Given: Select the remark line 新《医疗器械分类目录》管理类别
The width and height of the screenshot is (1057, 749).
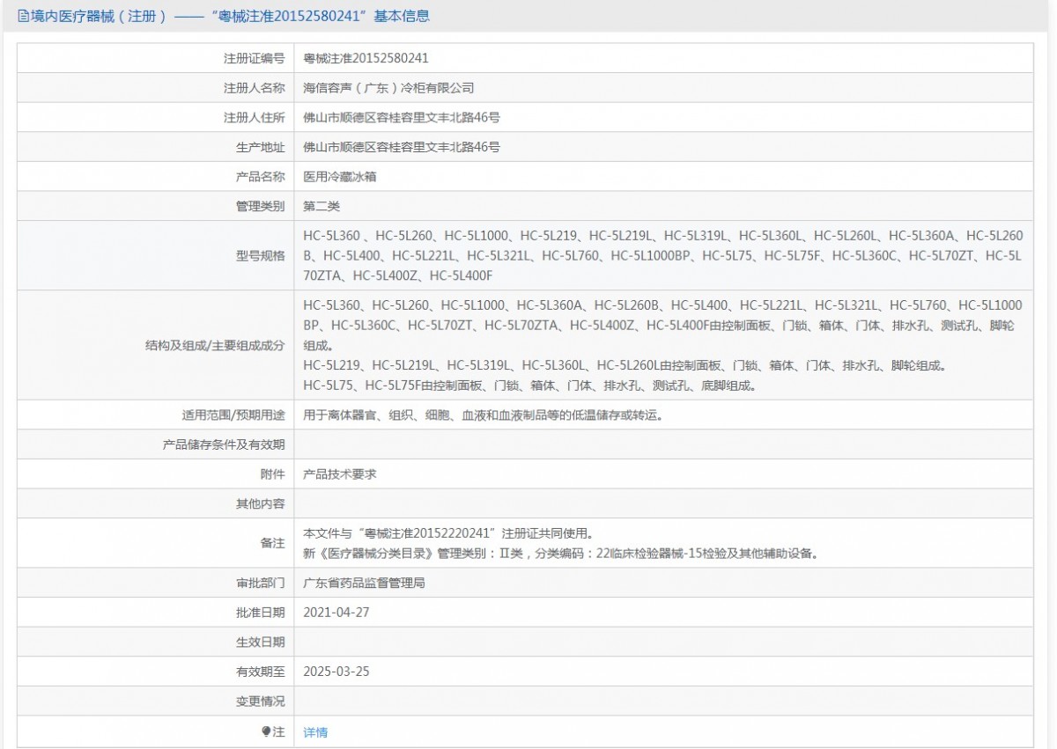Looking at the screenshot, I should click(562, 554).
